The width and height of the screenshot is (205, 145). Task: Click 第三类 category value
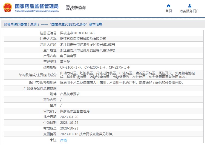click(65, 62)
